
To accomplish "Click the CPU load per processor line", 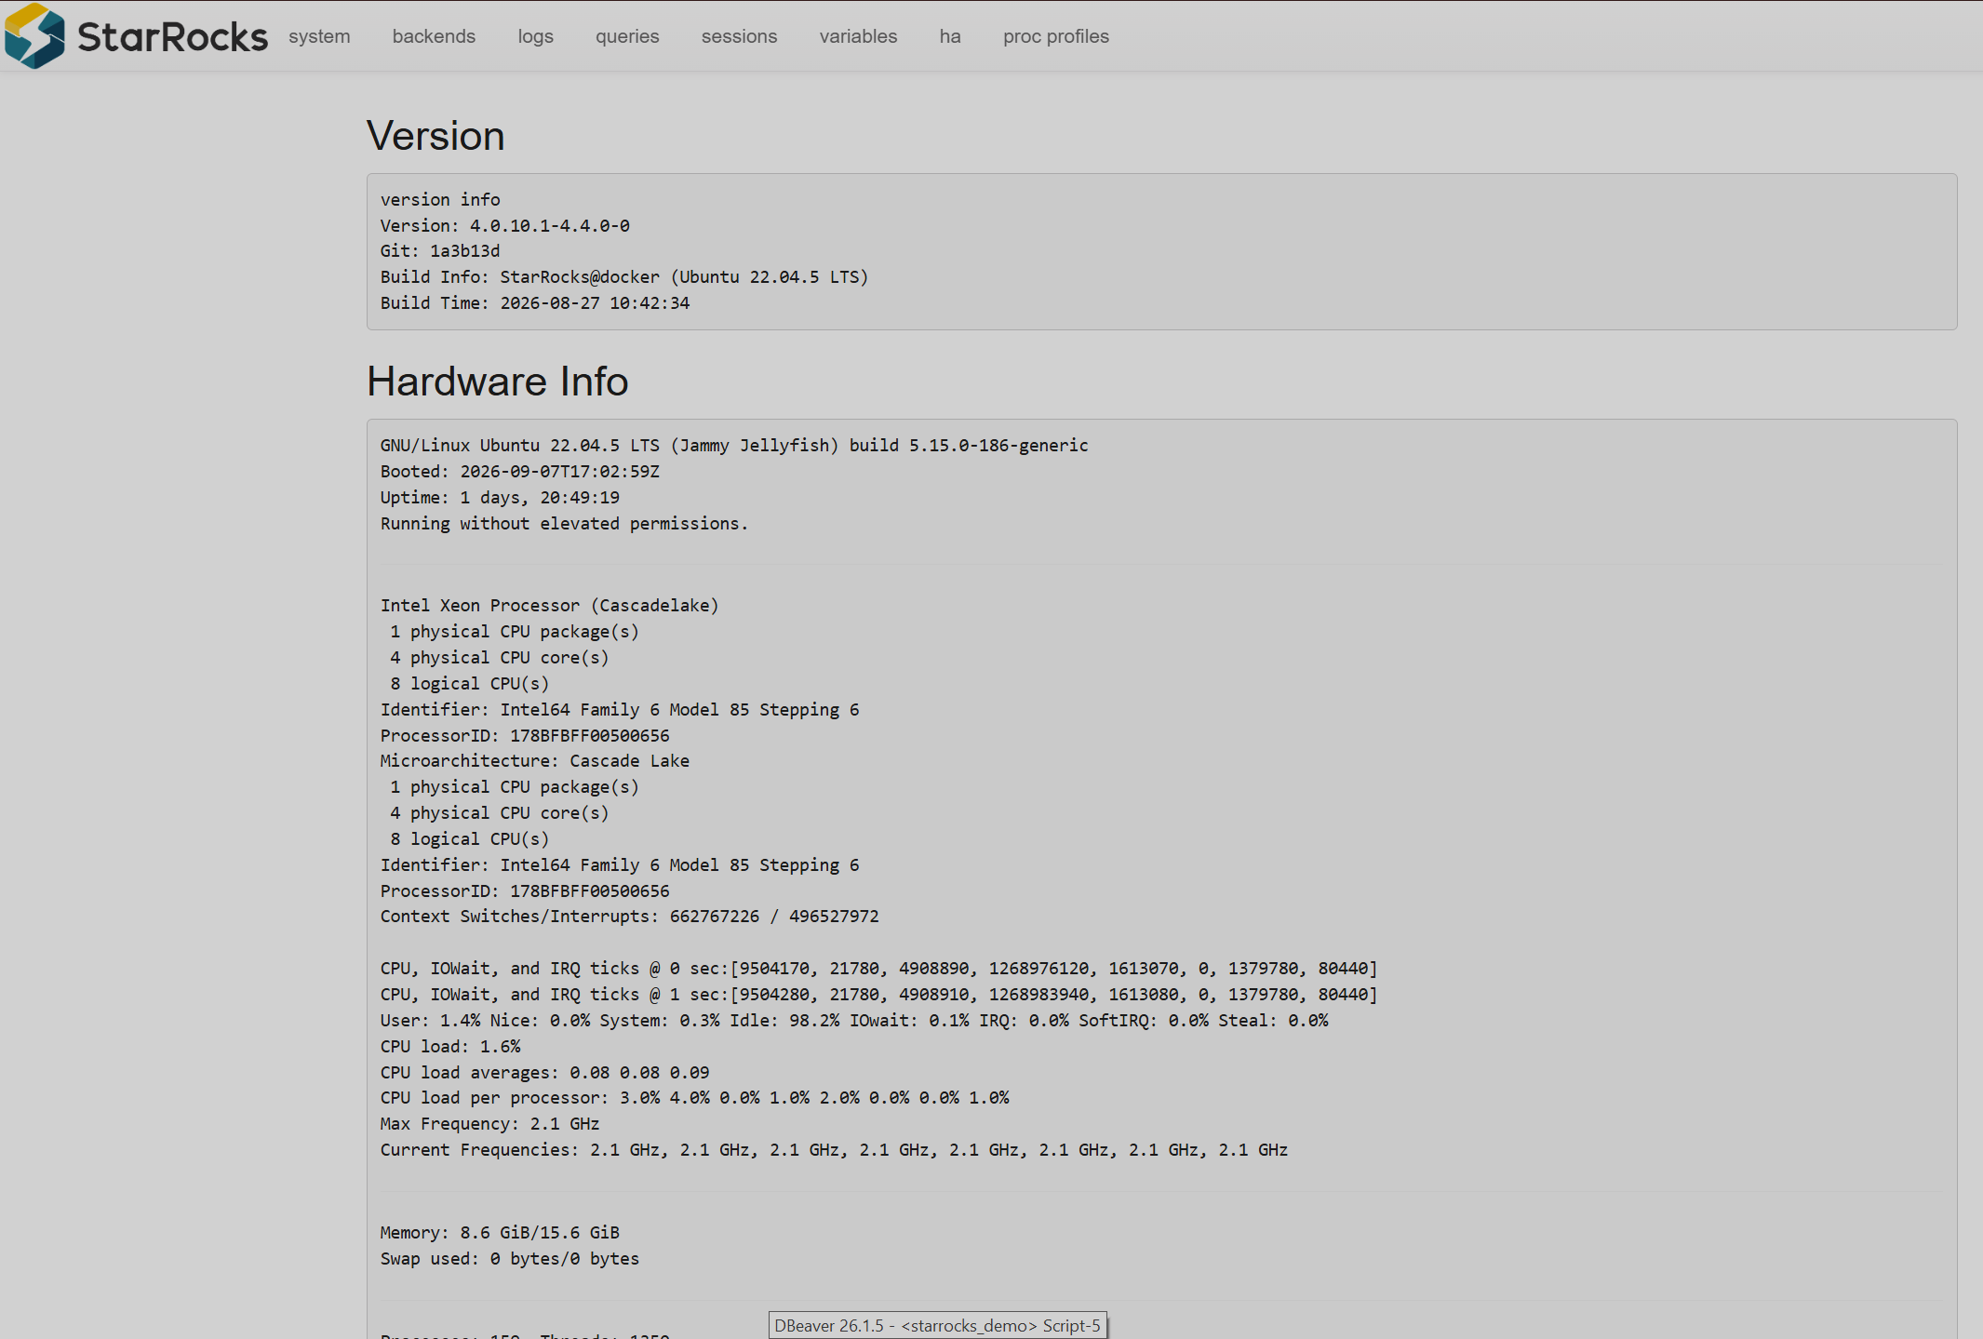I will point(694,1098).
